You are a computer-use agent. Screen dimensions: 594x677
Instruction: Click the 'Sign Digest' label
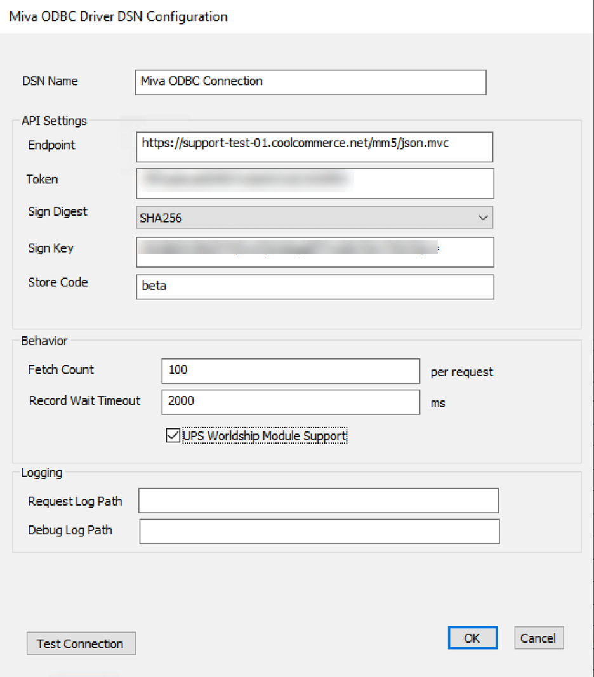tap(58, 211)
